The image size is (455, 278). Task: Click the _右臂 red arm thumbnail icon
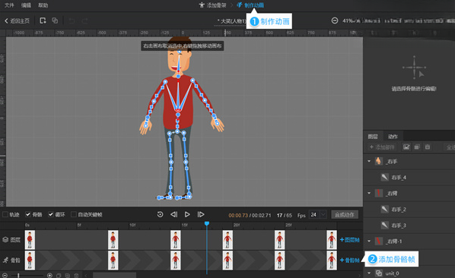click(x=378, y=193)
